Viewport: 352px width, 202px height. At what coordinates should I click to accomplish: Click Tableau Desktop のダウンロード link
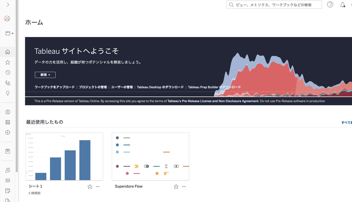[160, 87]
